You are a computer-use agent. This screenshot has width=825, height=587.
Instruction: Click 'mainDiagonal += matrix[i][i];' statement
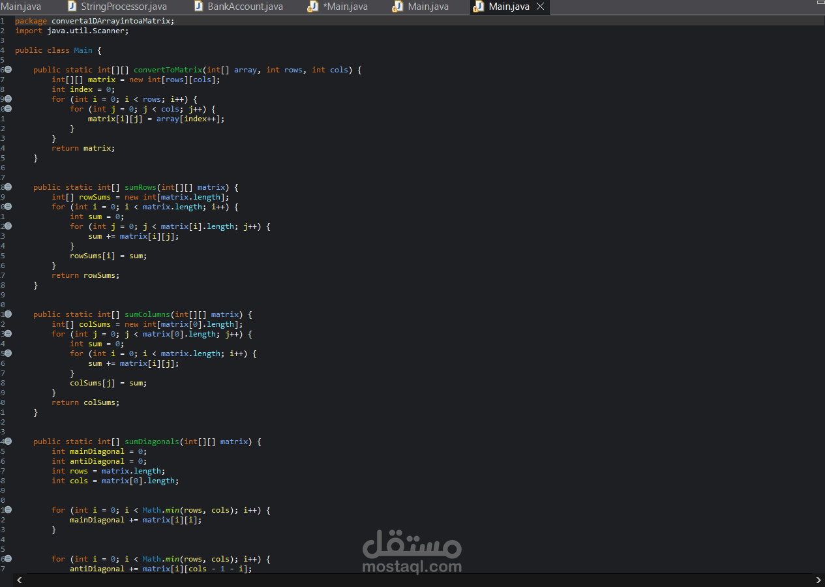coord(136,520)
